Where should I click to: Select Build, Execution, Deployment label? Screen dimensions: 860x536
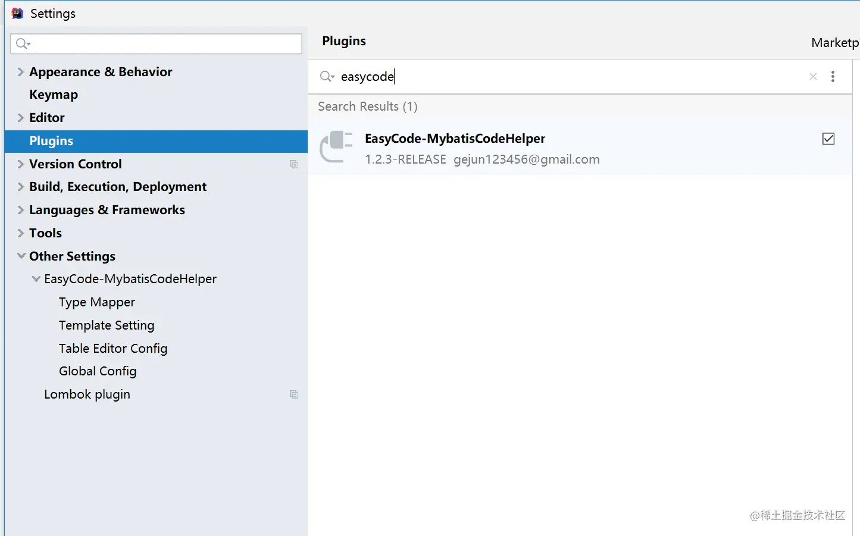click(118, 187)
